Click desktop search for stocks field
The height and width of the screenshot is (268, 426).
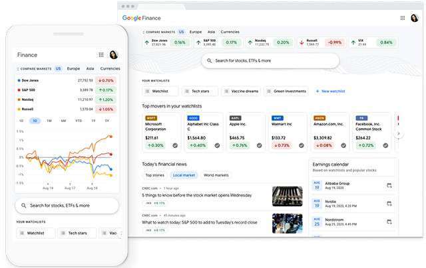pos(270,60)
